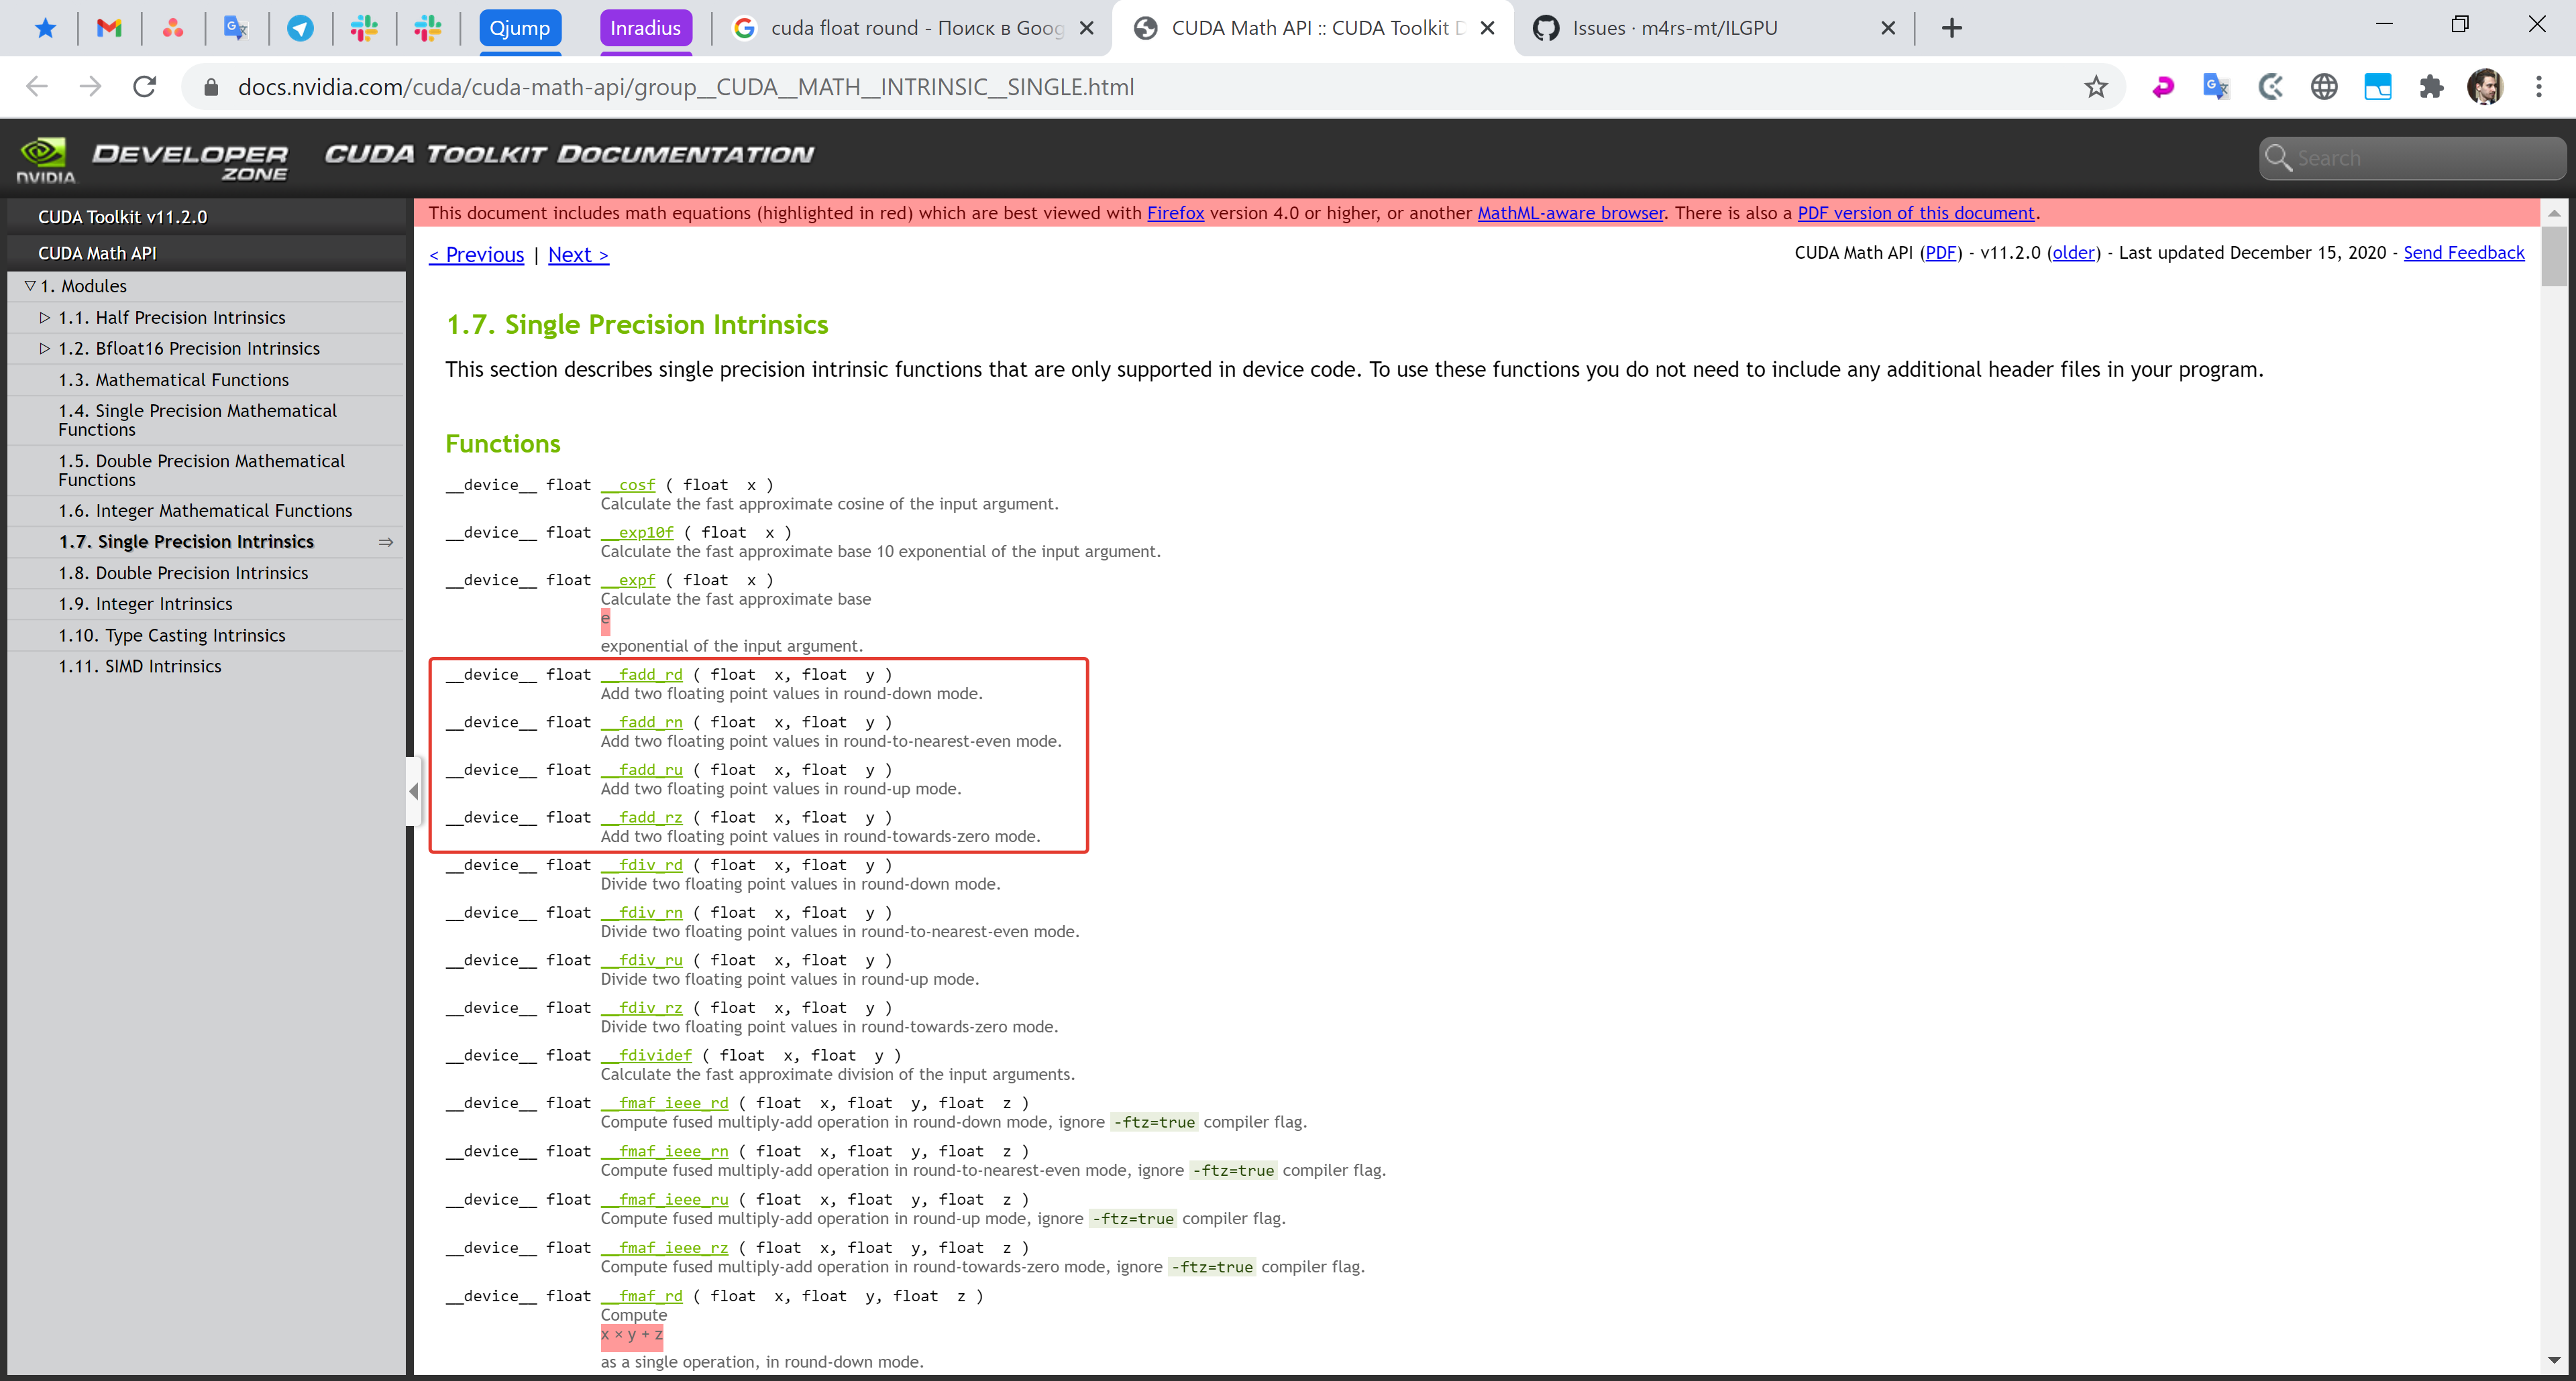
Task: Open the __fdividef function link
Action: pyautogui.click(x=646, y=1055)
